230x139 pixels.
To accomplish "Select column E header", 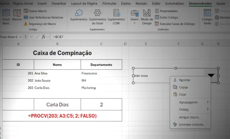I will (146, 44).
